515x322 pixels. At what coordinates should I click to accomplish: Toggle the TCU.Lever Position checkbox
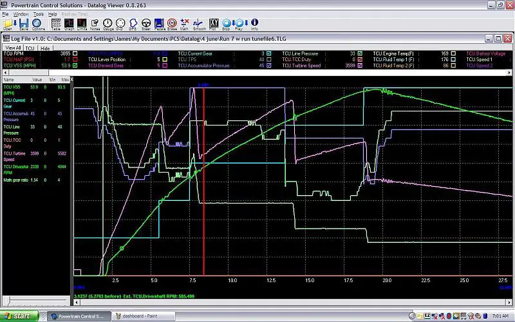click(x=165, y=59)
